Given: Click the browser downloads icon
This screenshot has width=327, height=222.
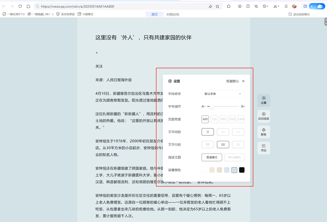Looking at the screenshot, I should [x=240, y=6].
